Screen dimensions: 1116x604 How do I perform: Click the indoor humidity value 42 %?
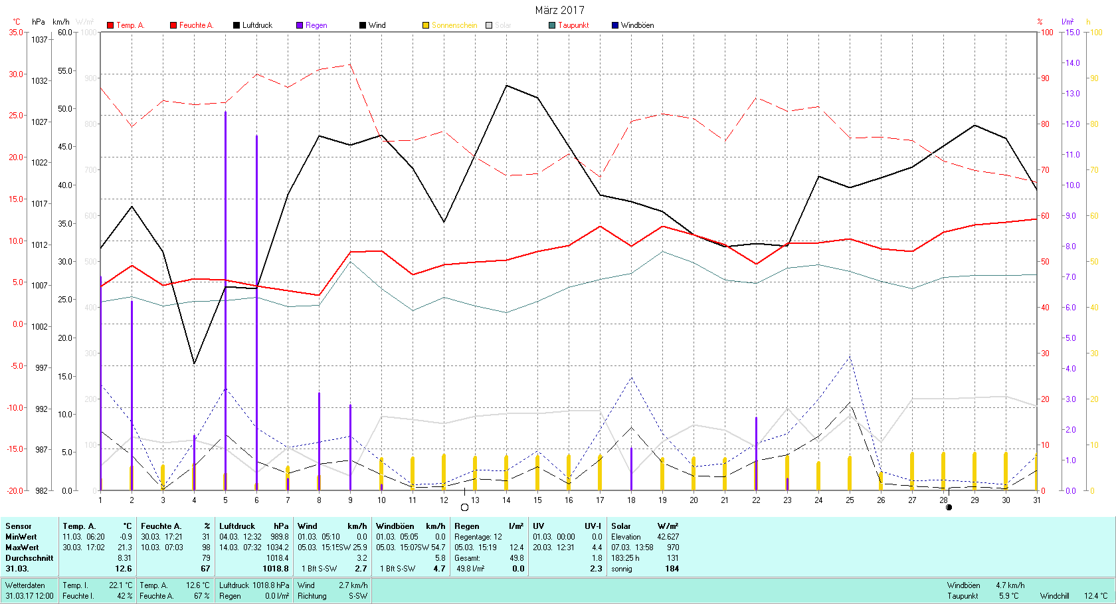tap(125, 596)
